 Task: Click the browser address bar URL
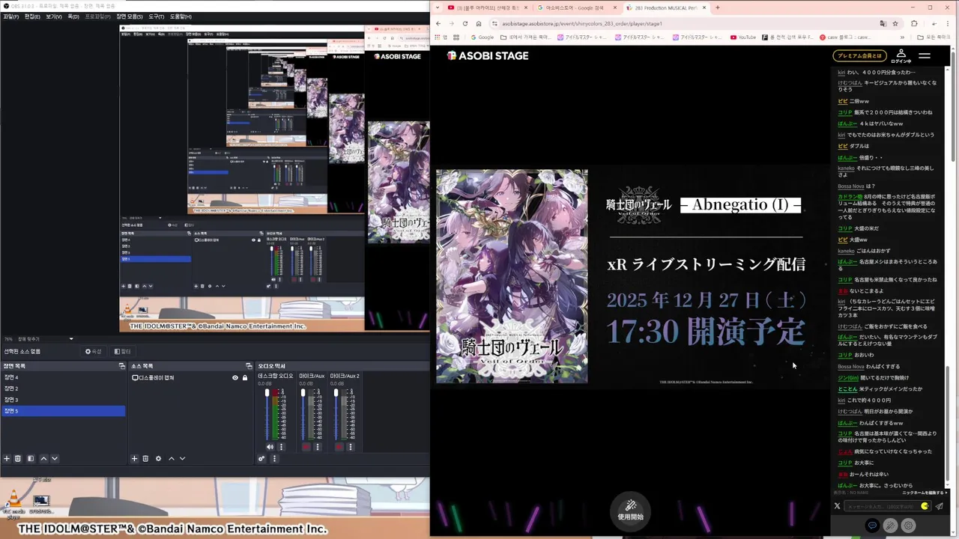[581, 23]
